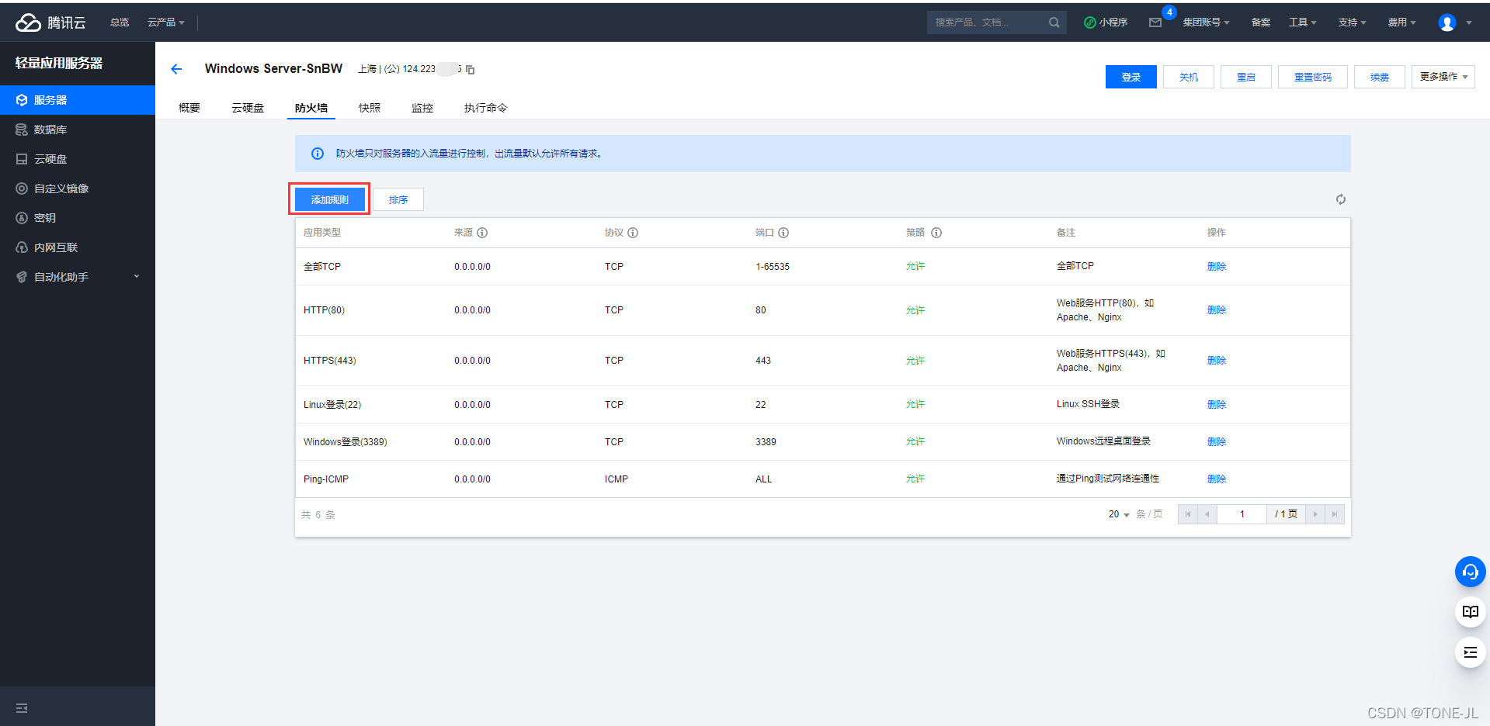Open the customer support headset icon
The width and height of the screenshot is (1490, 726).
[x=1470, y=572]
